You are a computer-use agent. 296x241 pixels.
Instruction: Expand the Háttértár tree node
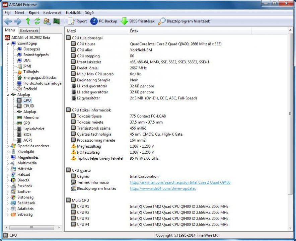(8, 169)
